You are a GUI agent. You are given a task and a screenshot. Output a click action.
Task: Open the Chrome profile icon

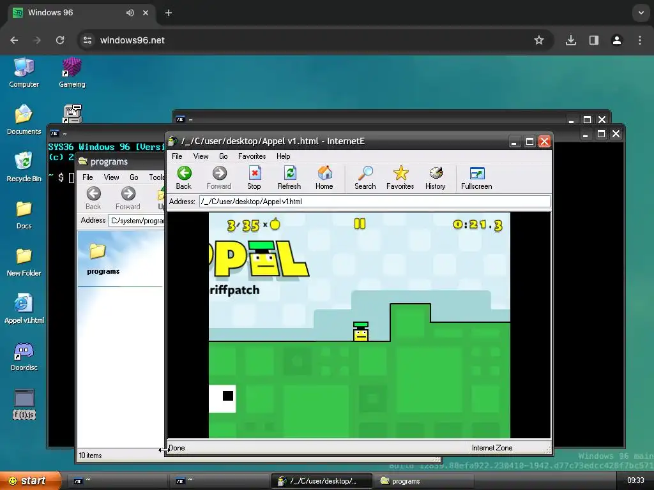pos(616,40)
